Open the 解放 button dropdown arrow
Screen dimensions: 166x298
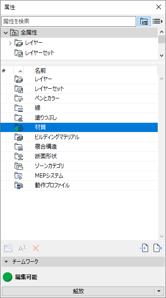[x=159, y=291]
